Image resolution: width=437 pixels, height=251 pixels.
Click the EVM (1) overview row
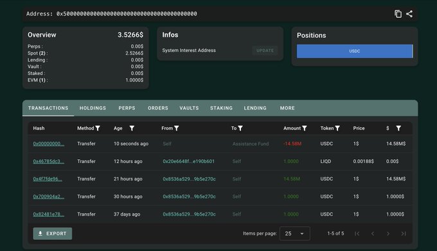[85, 80]
